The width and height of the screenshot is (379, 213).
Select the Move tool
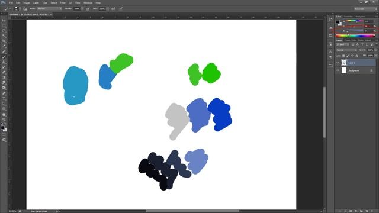tap(4, 20)
